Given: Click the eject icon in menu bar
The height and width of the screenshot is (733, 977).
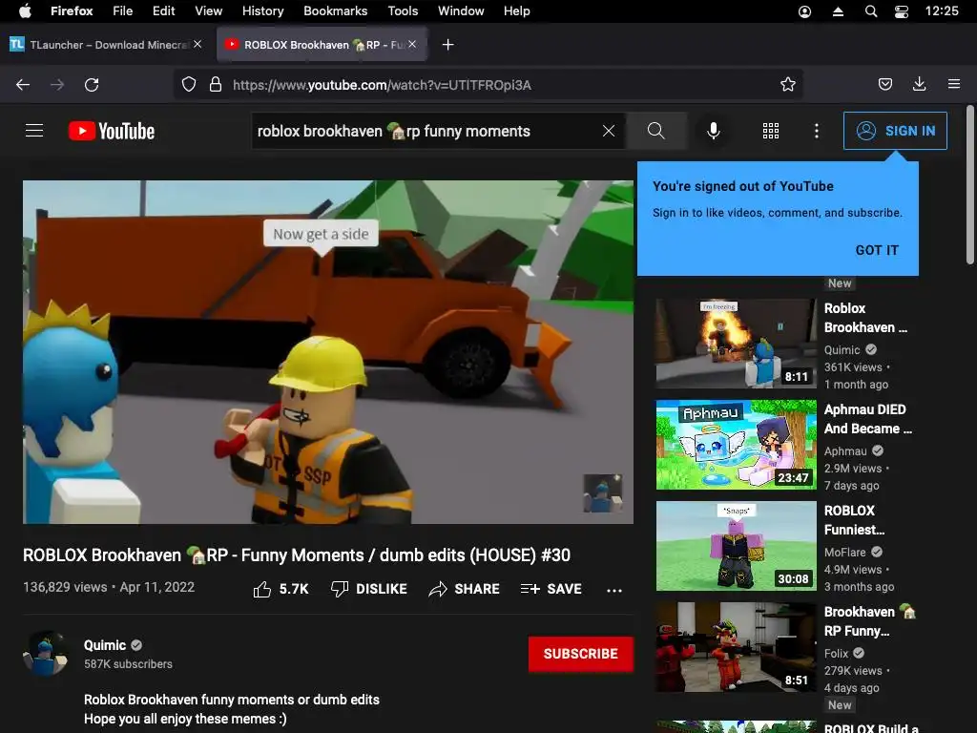Looking at the screenshot, I should click(x=838, y=11).
